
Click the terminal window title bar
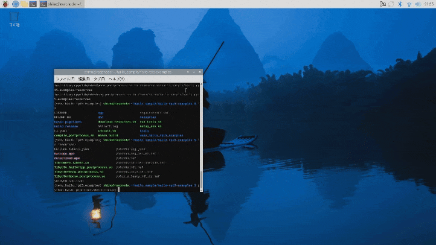click(128, 72)
